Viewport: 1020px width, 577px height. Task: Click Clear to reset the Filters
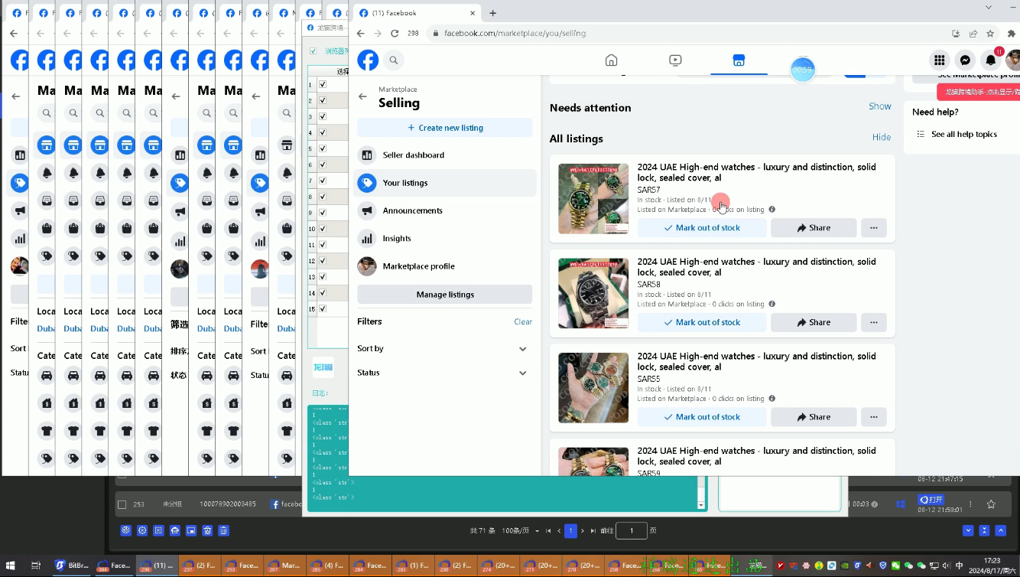click(x=523, y=321)
